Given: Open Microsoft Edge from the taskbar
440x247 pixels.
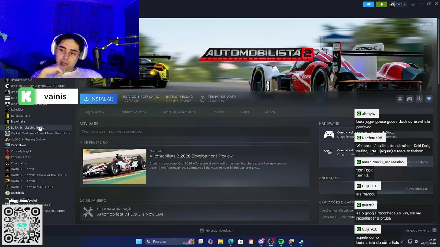Looking at the screenshot, I should tap(231, 242).
